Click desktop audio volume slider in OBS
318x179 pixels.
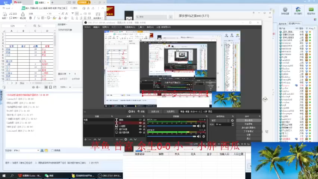172,136
